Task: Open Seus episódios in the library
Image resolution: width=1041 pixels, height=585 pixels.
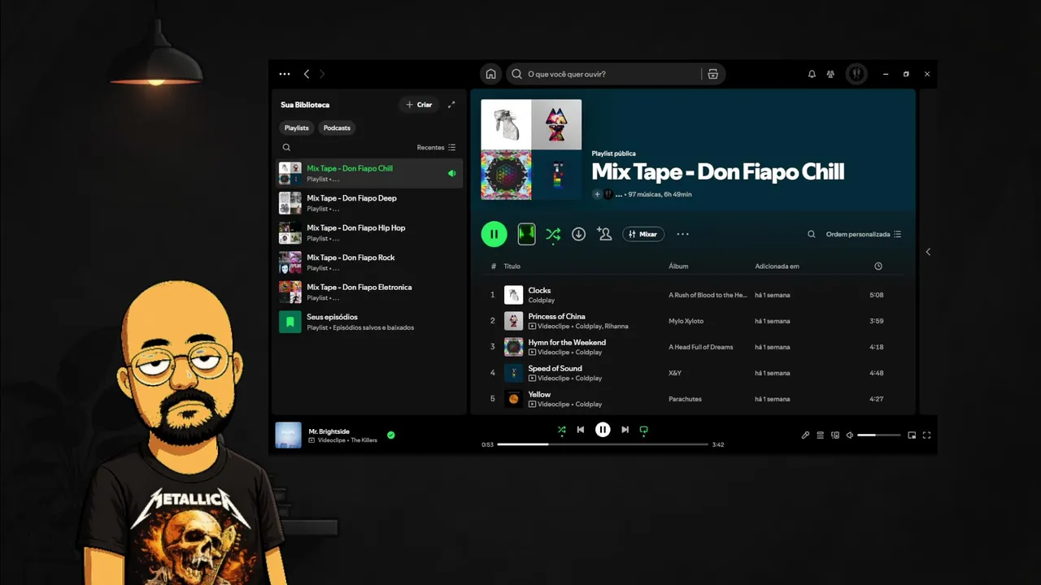Action: click(x=370, y=322)
